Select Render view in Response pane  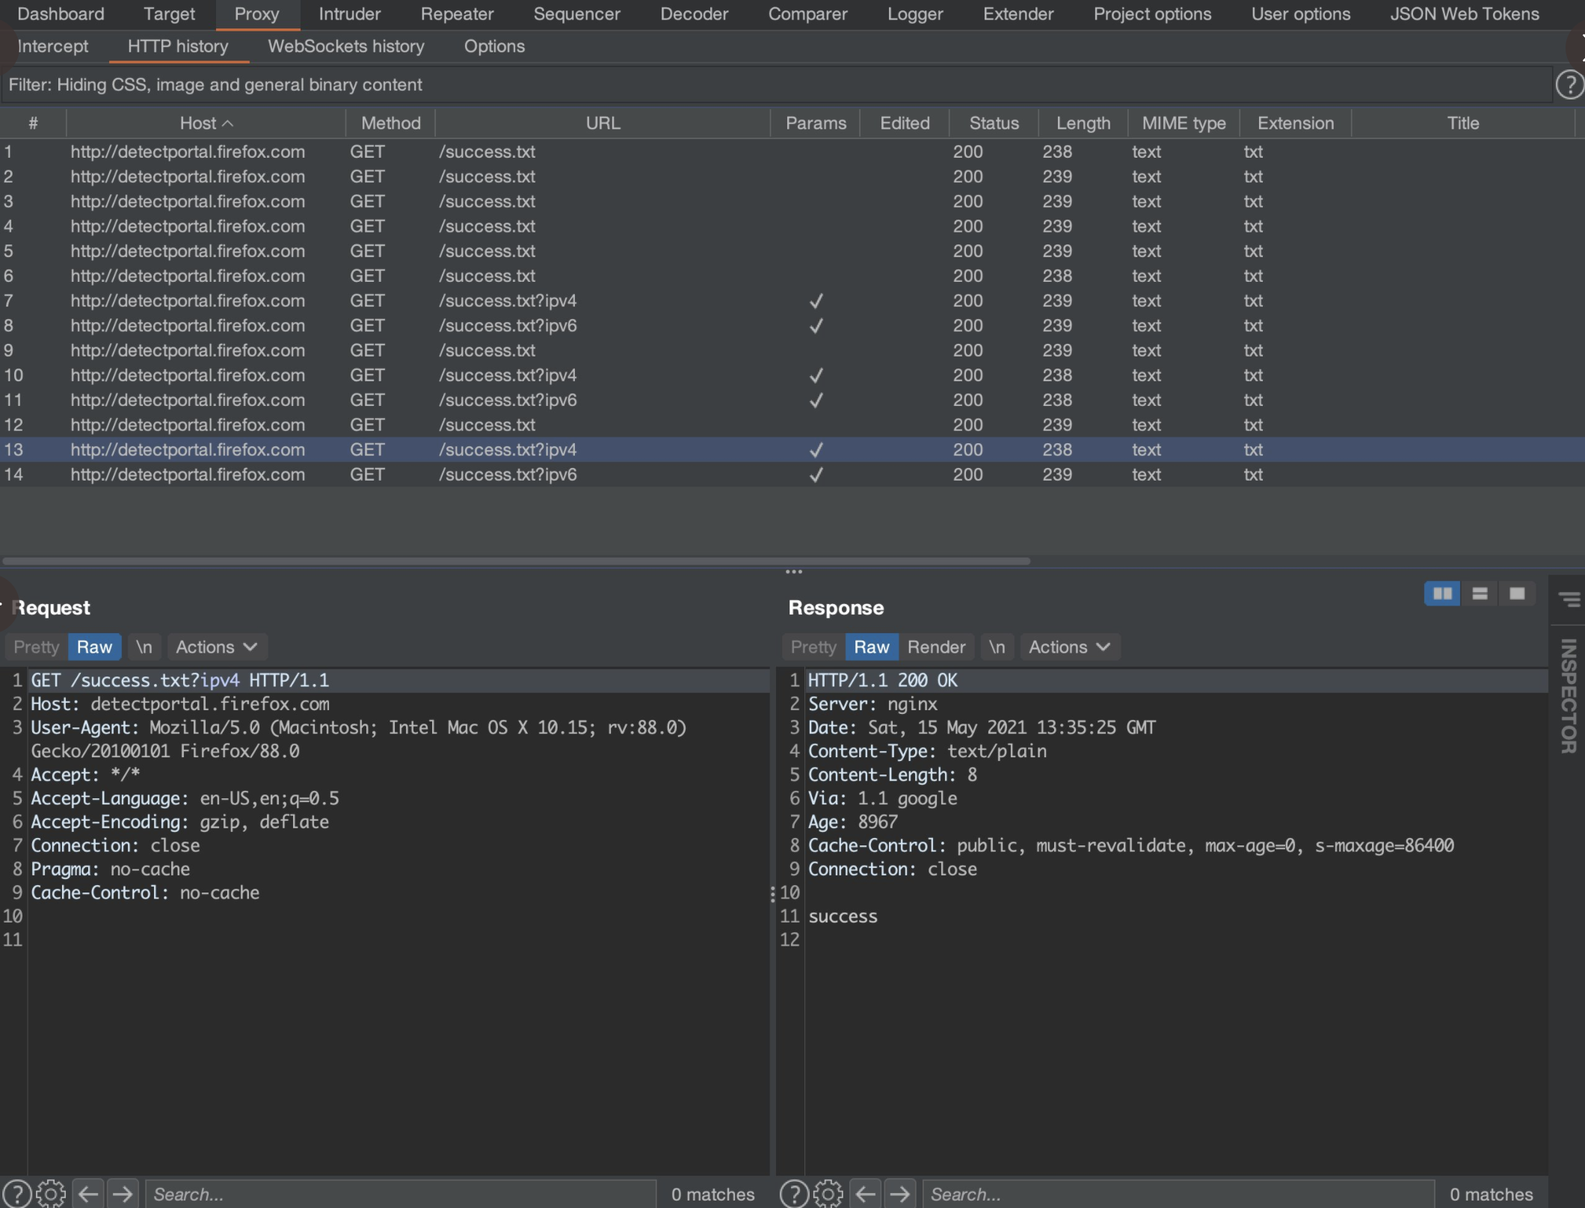pyautogui.click(x=936, y=647)
